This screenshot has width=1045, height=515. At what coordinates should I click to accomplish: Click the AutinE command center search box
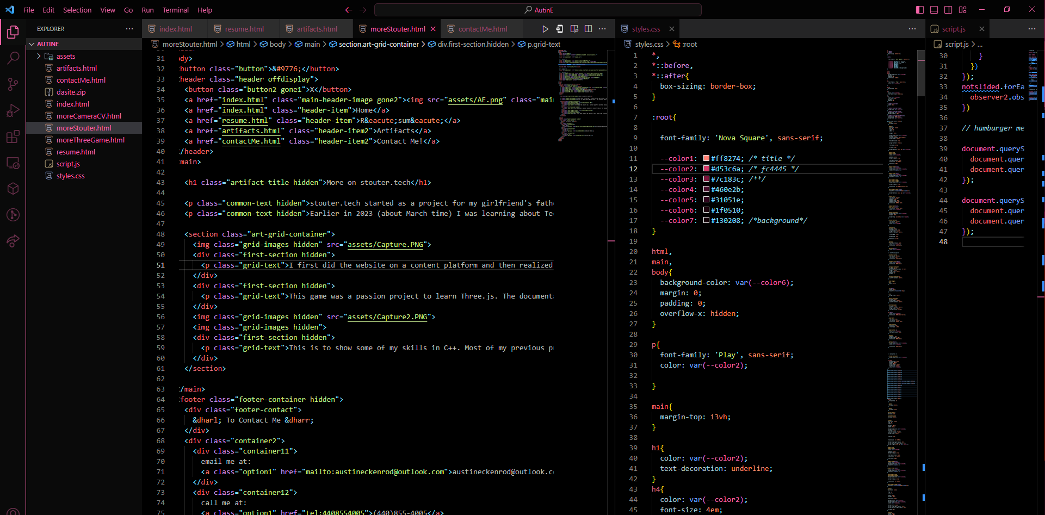[x=537, y=10]
